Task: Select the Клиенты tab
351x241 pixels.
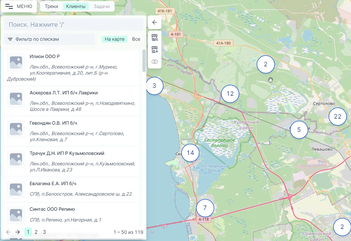Action: click(x=76, y=6)
